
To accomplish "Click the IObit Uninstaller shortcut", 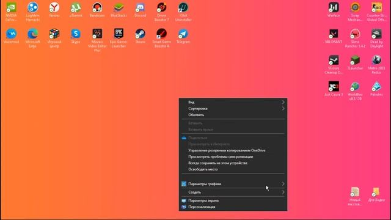I will coord(183,8).
